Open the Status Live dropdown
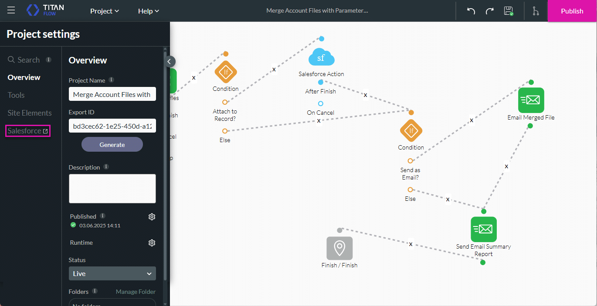Image resolution: width=597 pixels, height=306 pixels. (x=112, y=273)
